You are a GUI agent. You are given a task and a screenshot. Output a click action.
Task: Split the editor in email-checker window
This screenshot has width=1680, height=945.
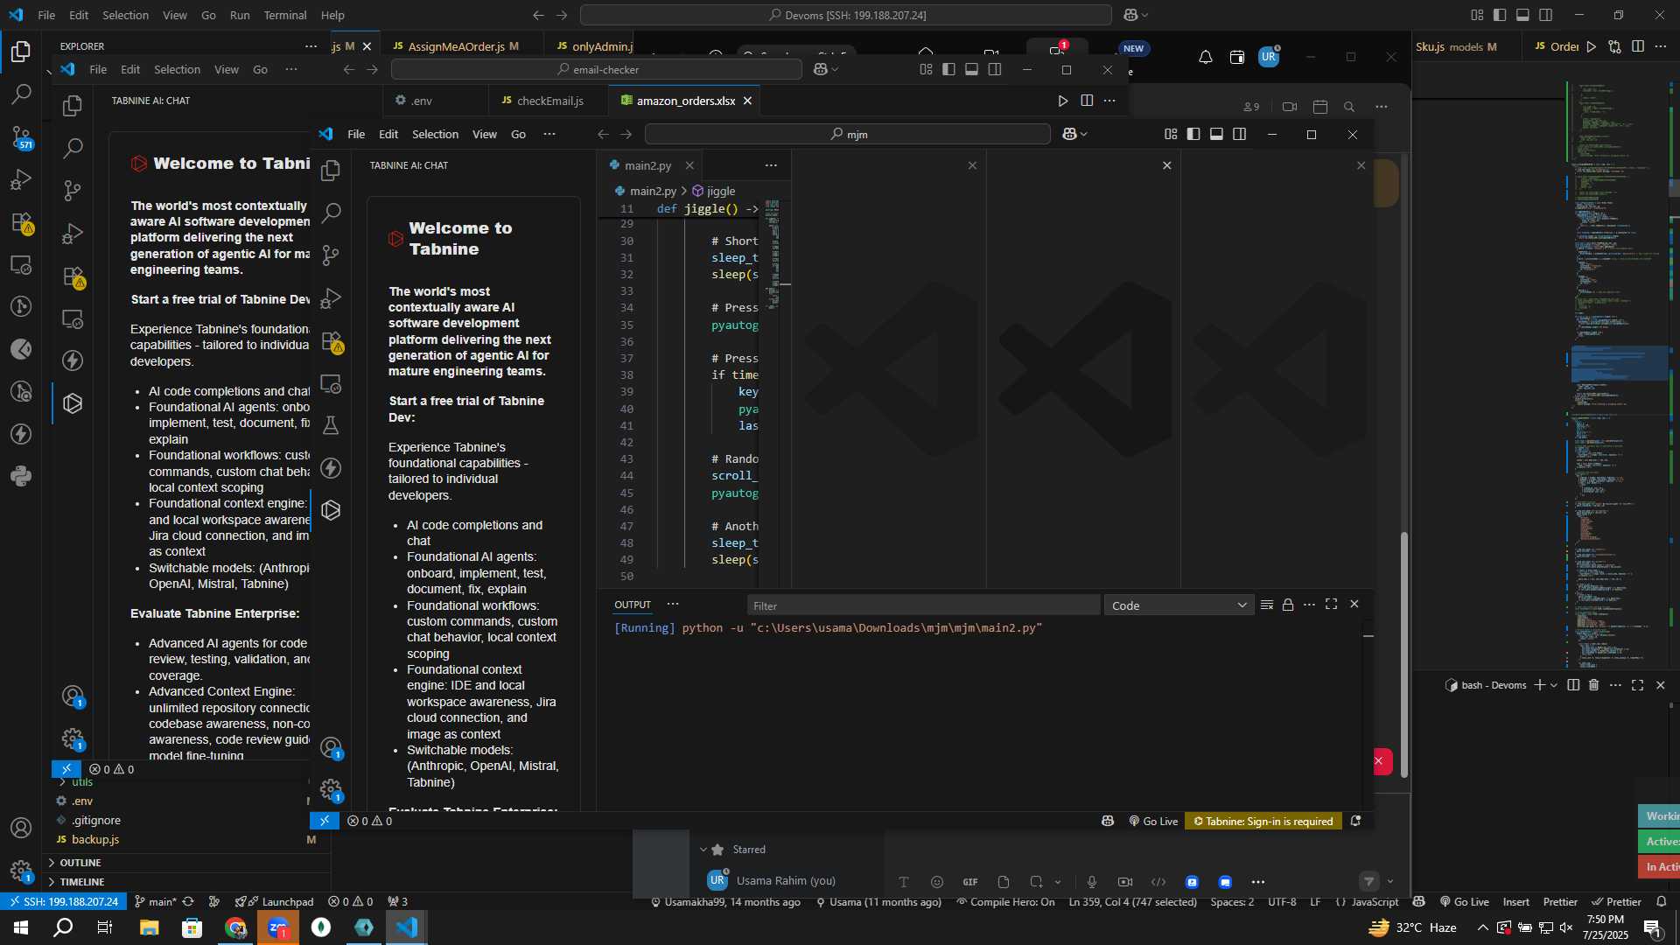1087,101
